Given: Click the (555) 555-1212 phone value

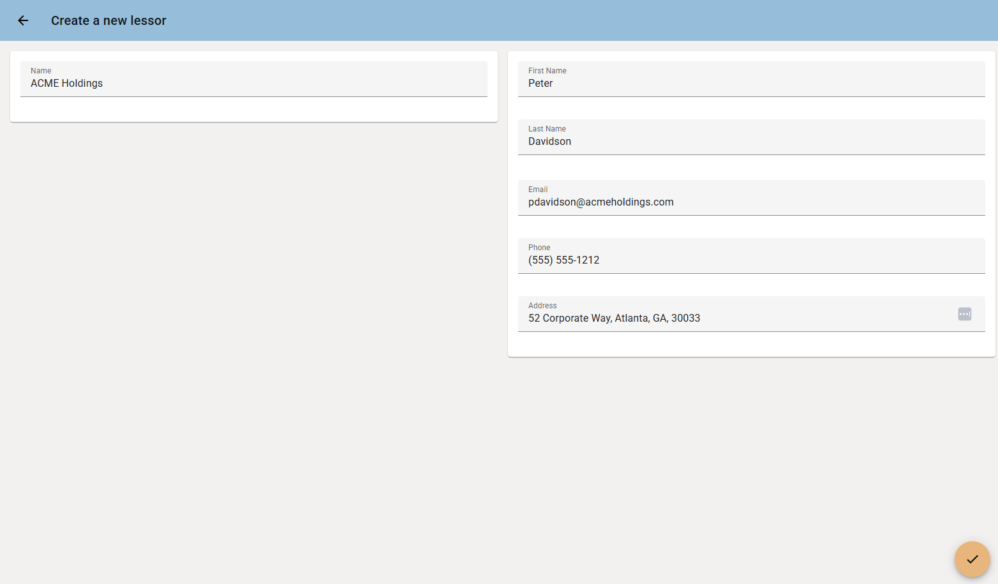Looking at the screenshot, I should tap(564, 260).
